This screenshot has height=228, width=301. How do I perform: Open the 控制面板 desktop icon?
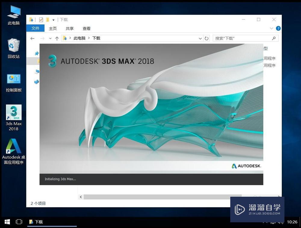(14, 83)
